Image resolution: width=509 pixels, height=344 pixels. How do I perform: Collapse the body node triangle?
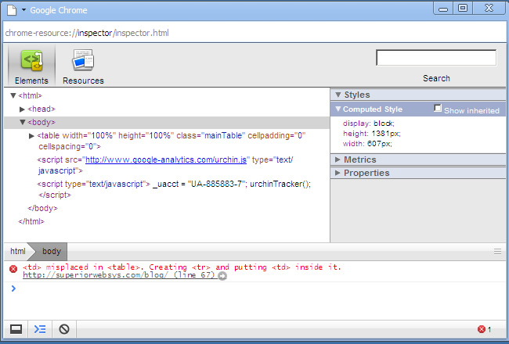[23, 122]
